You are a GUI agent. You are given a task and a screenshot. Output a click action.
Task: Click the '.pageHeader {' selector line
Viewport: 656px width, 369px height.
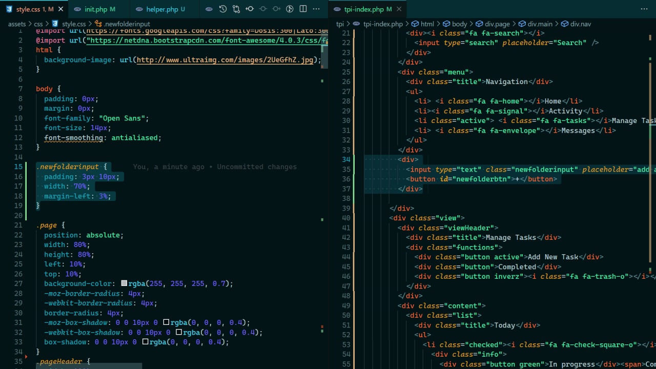pos(63,361)
